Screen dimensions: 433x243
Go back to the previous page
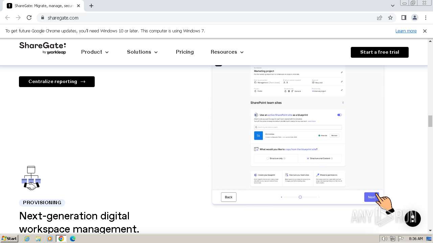point(7,18)
